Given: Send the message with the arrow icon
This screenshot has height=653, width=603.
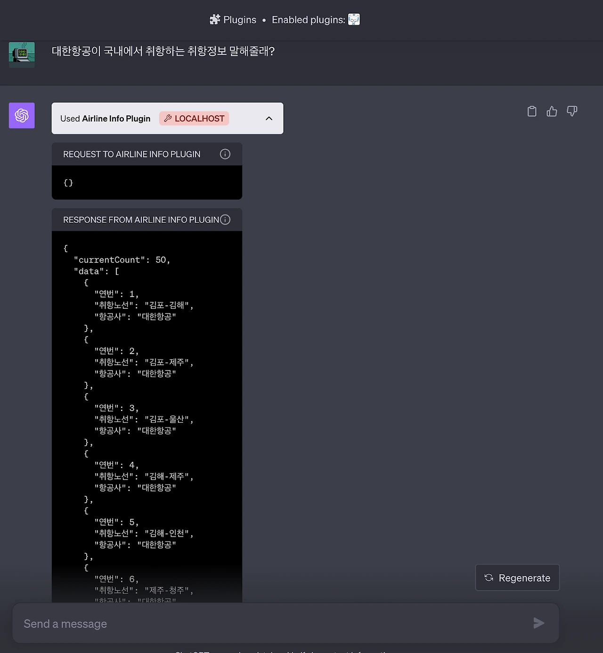Looking at the screenshot, I should 539,623.
